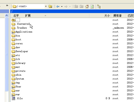134x102 pixels.
Task: Select the mnt folder
Action: click(16, 67)
